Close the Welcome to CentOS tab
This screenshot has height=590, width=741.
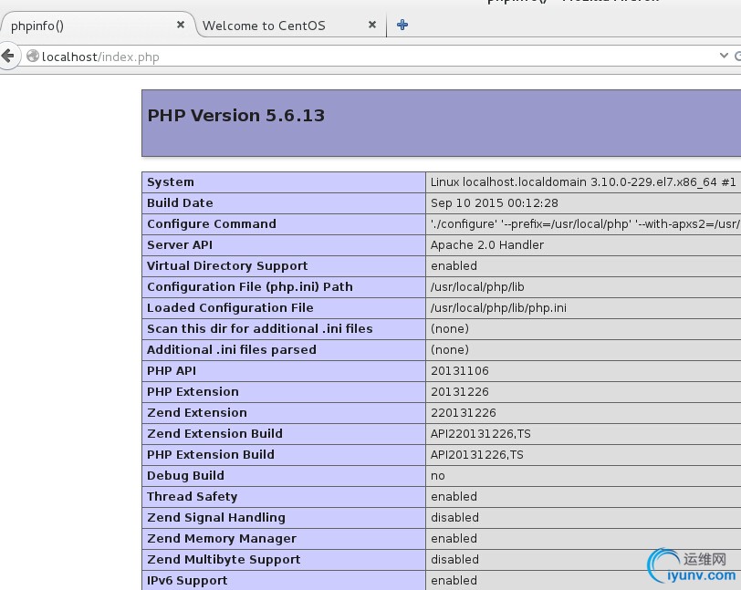point(372,25)
